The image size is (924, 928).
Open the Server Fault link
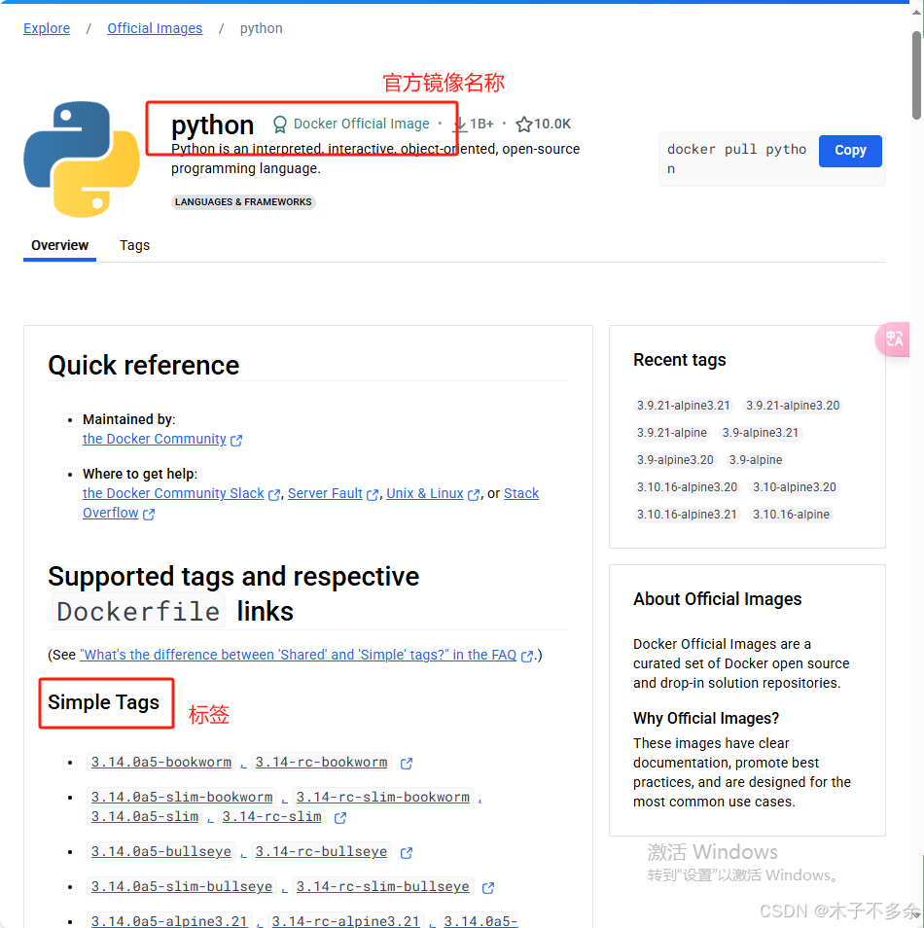[325, 493]
